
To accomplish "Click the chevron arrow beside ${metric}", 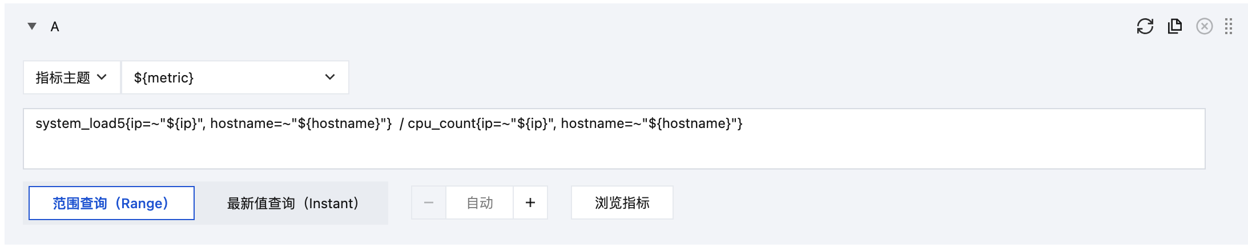I will click(x=330, y=77).
